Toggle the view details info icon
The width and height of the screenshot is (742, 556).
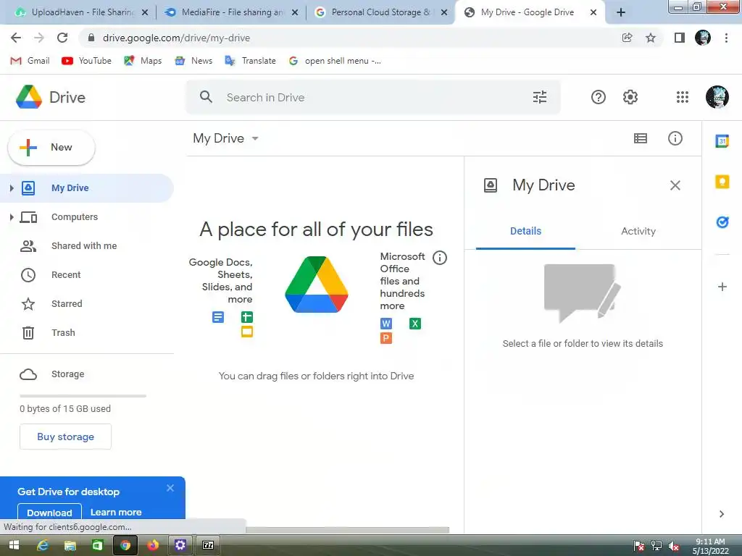[675, 138]
